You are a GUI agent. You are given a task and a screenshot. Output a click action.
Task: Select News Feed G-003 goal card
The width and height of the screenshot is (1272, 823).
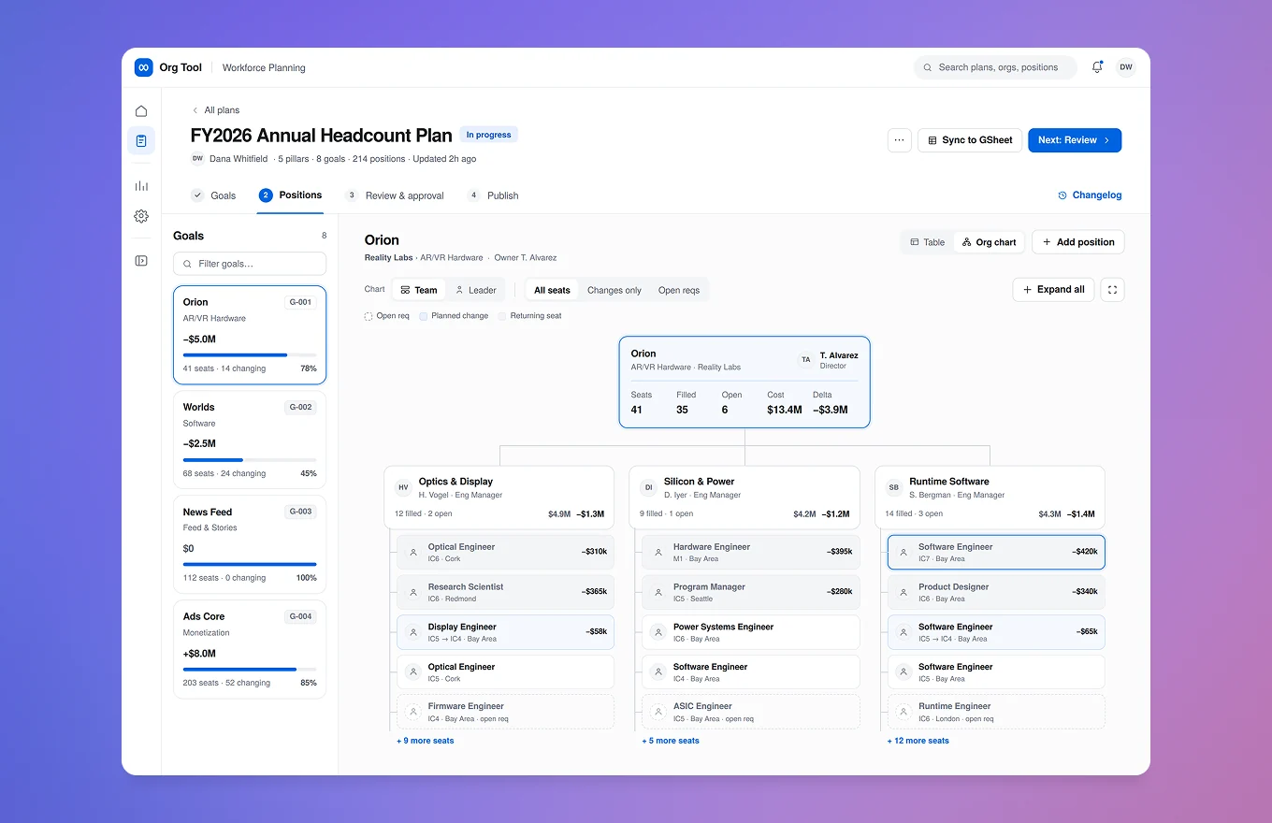250,543
